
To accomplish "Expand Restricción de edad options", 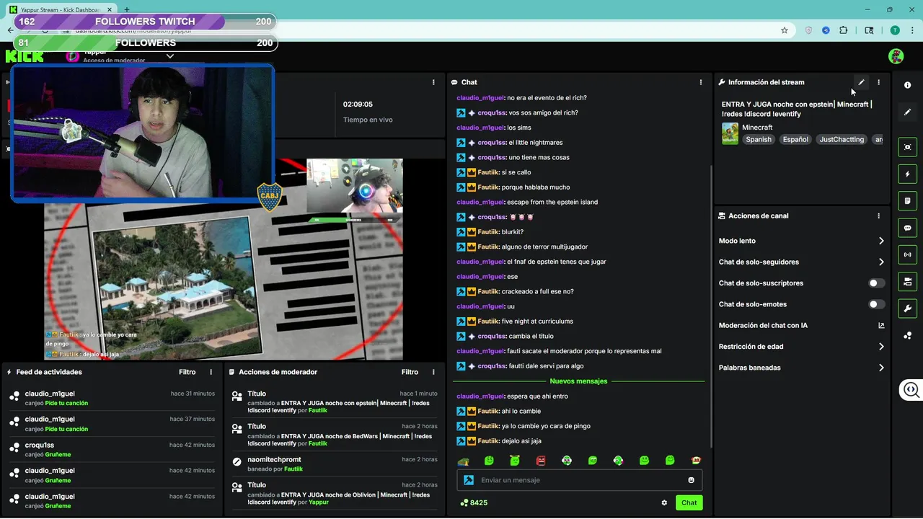I will [801, 347].
